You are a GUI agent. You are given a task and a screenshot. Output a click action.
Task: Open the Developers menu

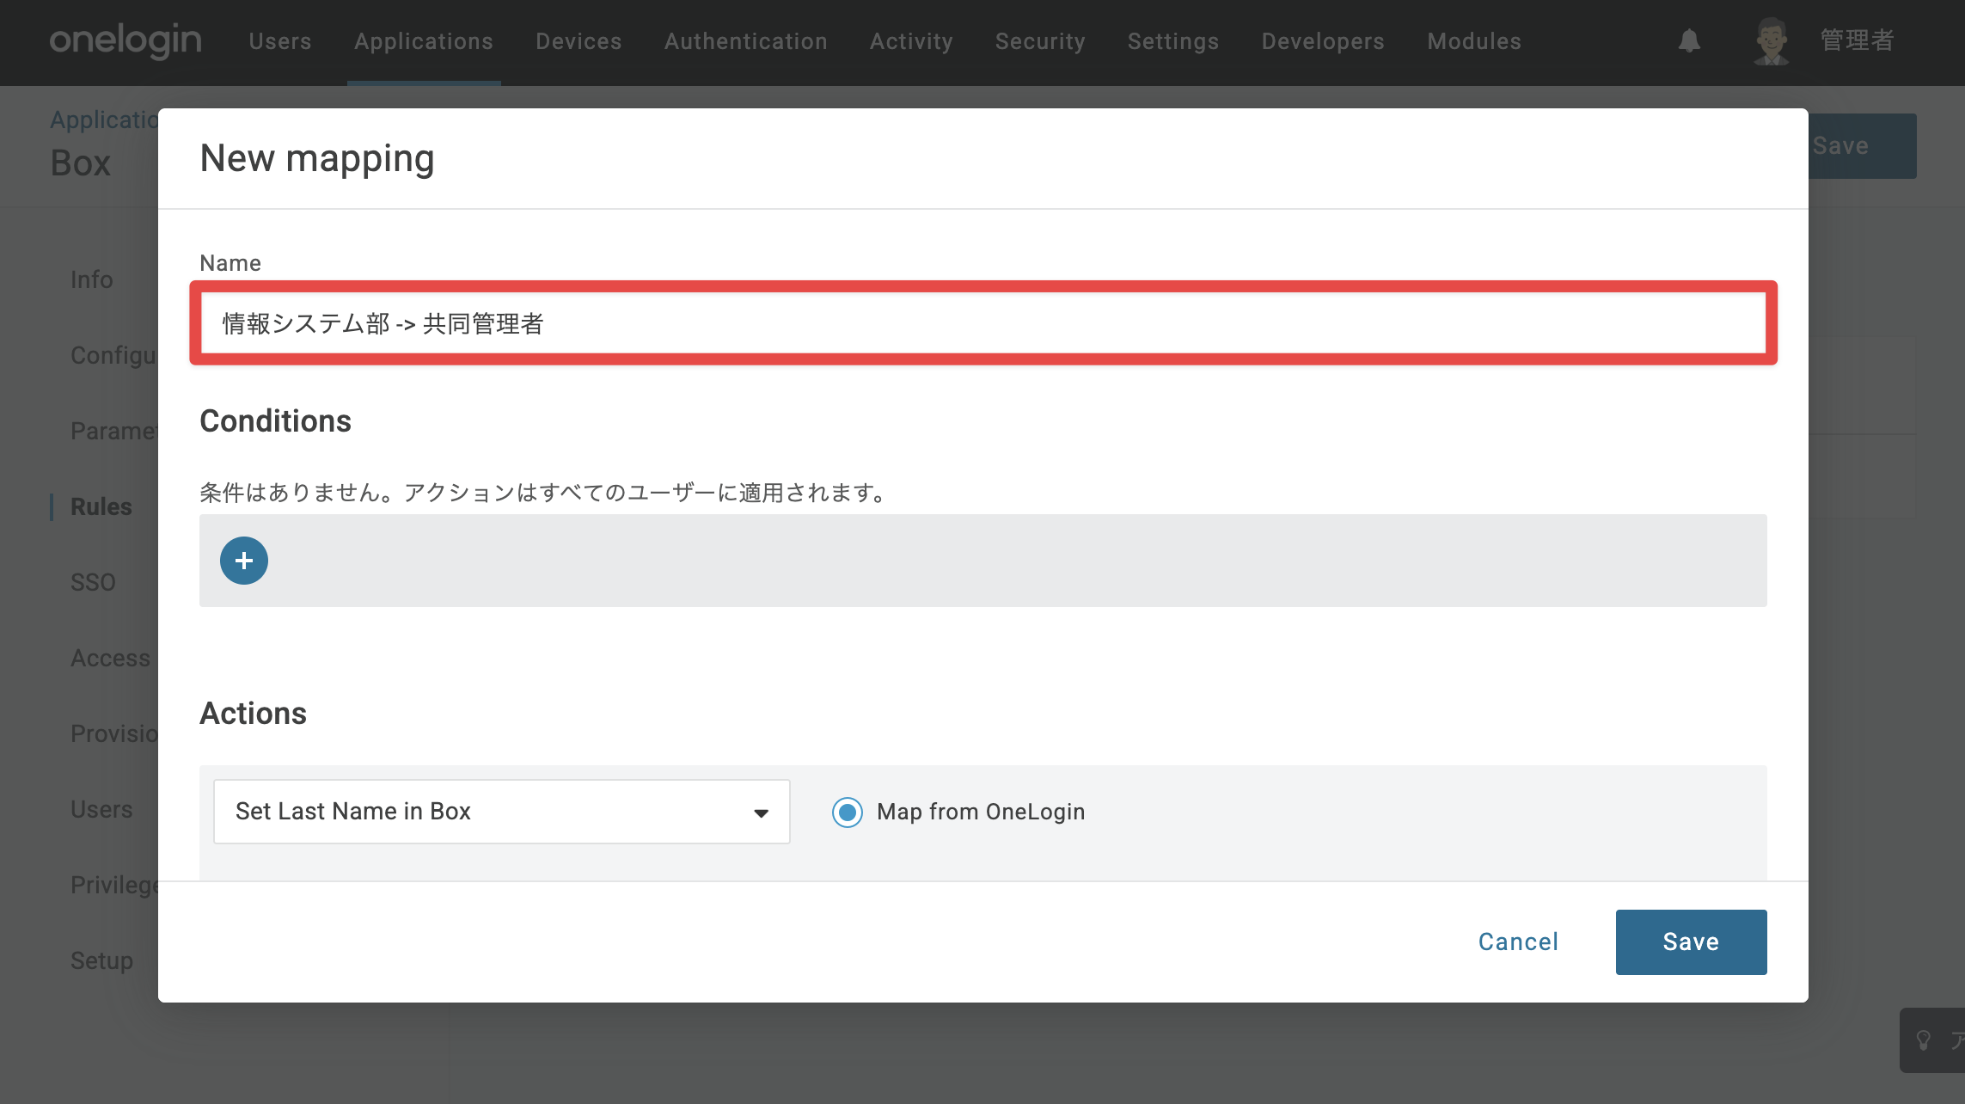tap(1323, 41)
